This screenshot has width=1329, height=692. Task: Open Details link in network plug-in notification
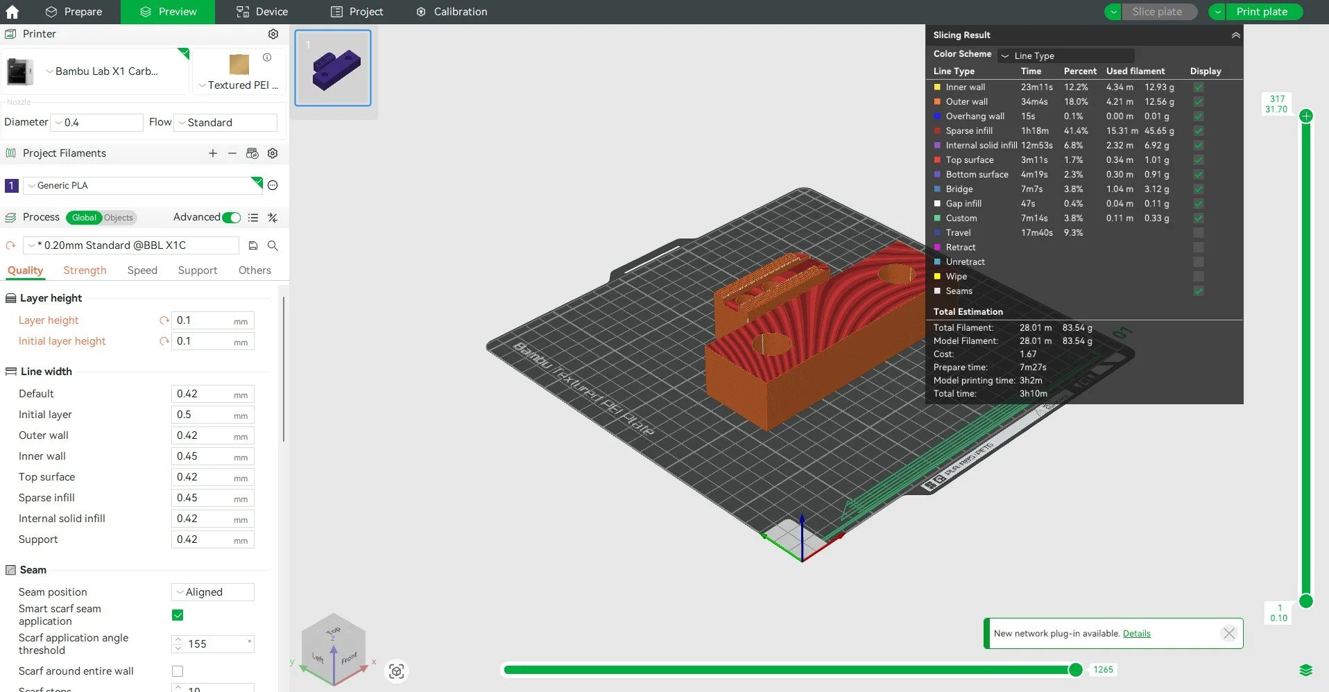tap(1136, 633)
